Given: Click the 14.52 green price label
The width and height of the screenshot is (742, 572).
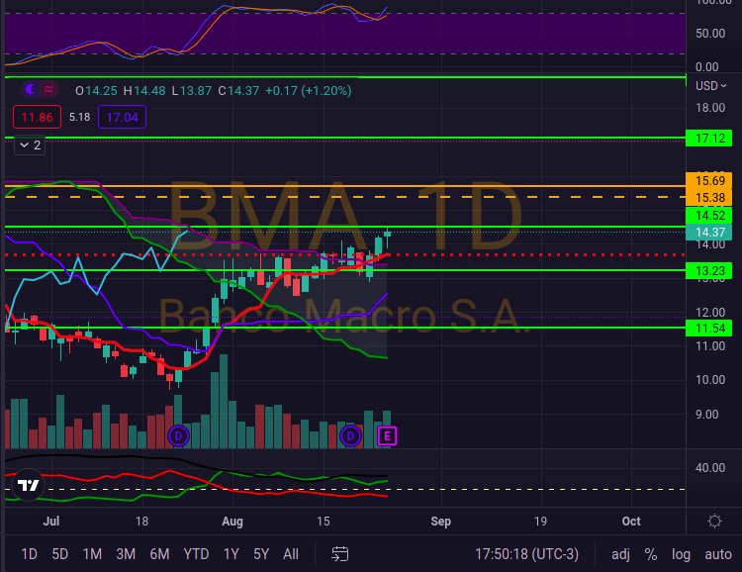Looking at the screenshot, I should (709, 216).
